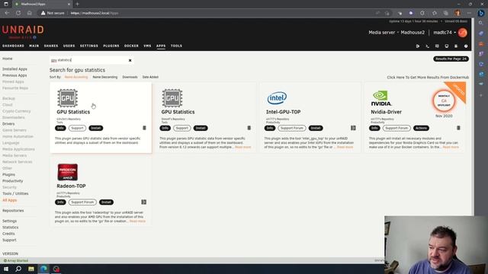Viewport: 488px width, 274px height.
Task: Click the plus icon in the Edge sidebar
Action: click(x=481, y=95)
